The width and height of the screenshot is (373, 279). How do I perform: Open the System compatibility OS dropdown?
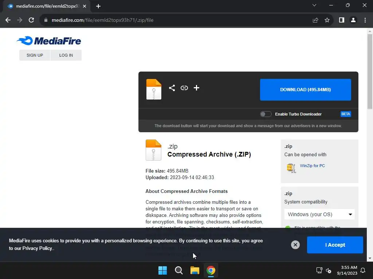319,214
